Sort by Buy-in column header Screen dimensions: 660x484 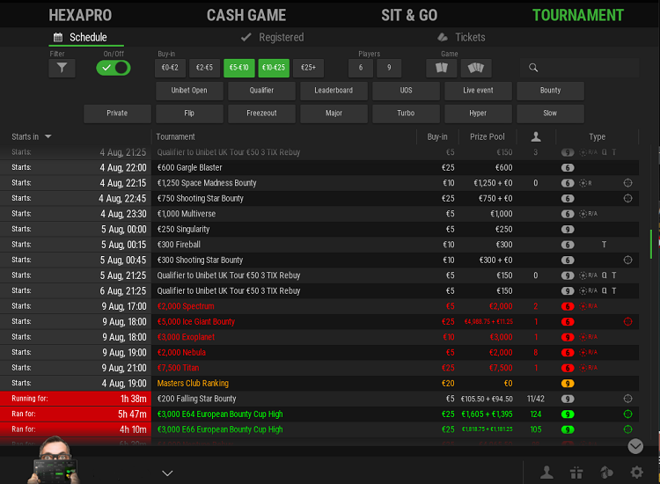tap(437, 136)
